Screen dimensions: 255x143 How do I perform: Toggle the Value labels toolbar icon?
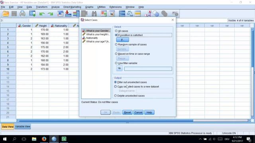click(148, 14)
